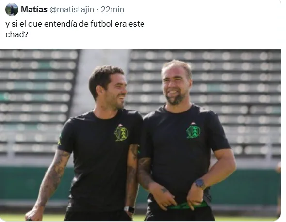Click the display name "Matías"

coord(34,9)
